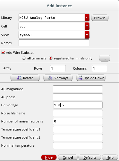Click the AC magnitude field
Image resolution: width=119 pixels, height=161 pixels.
pos(78,89)
